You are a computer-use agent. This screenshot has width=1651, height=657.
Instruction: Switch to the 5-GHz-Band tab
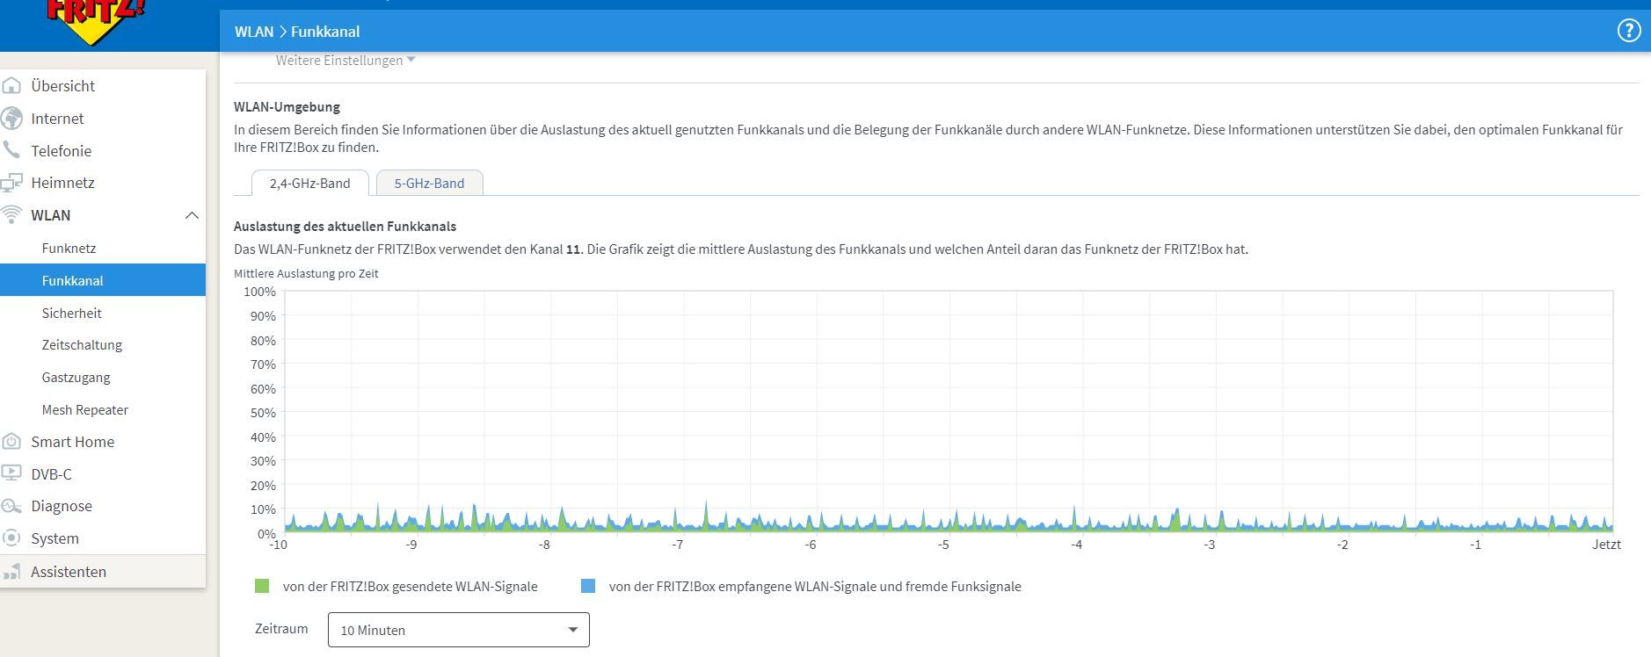(429, 183)
